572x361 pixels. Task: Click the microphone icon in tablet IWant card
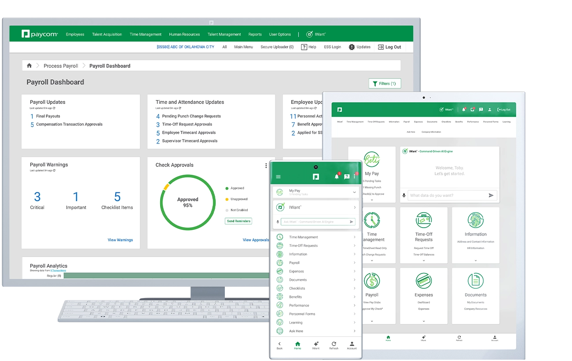[404, 195]
